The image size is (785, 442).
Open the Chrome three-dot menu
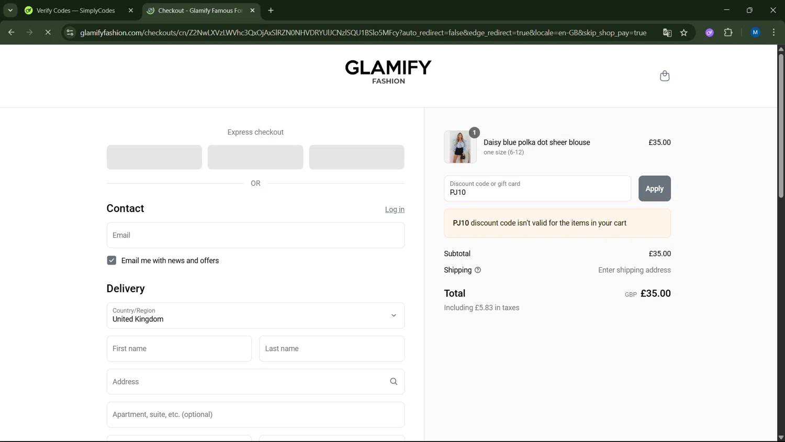click(x=773, y=32)
